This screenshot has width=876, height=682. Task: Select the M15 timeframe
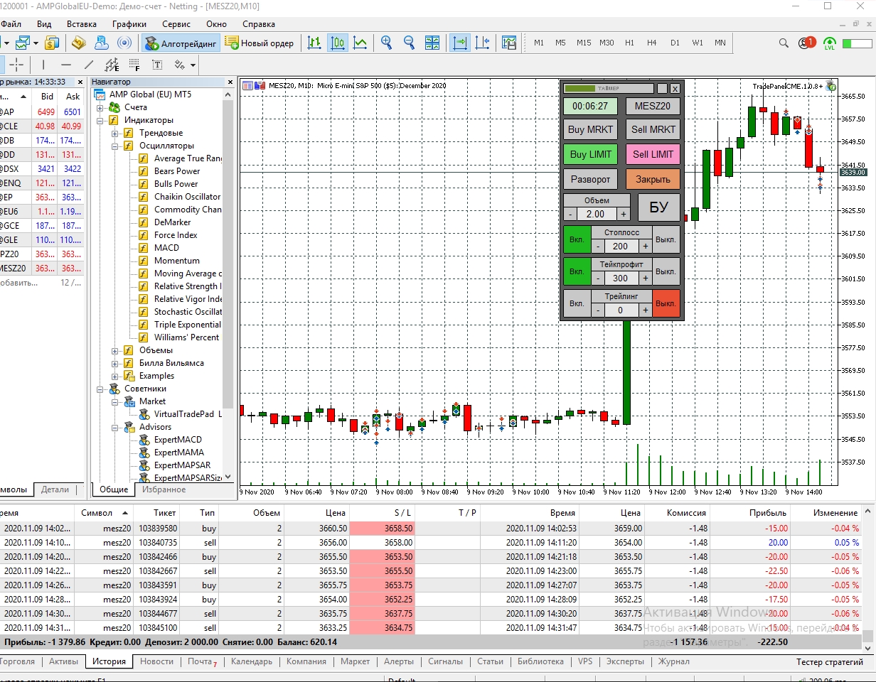pos(584,43)
